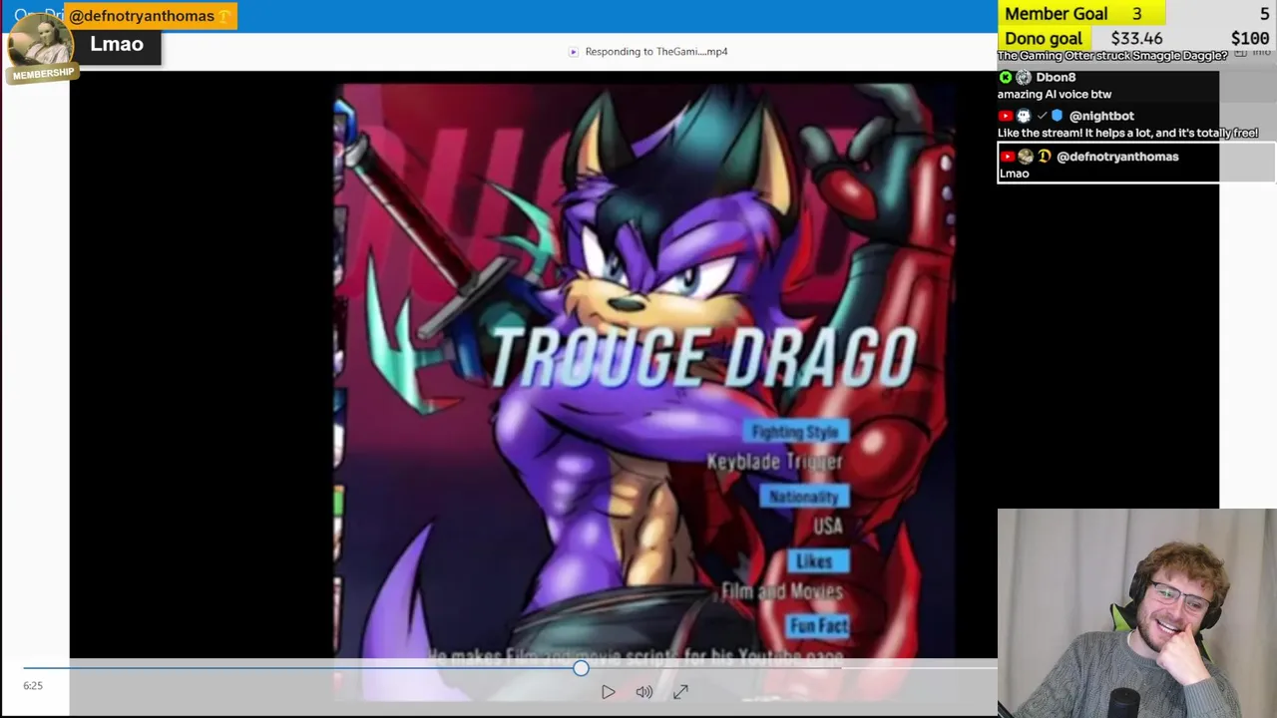The width and height of the screenshot is (1277, 718).
Task: Click the Member Goal label
Action: pos(1057,13)
